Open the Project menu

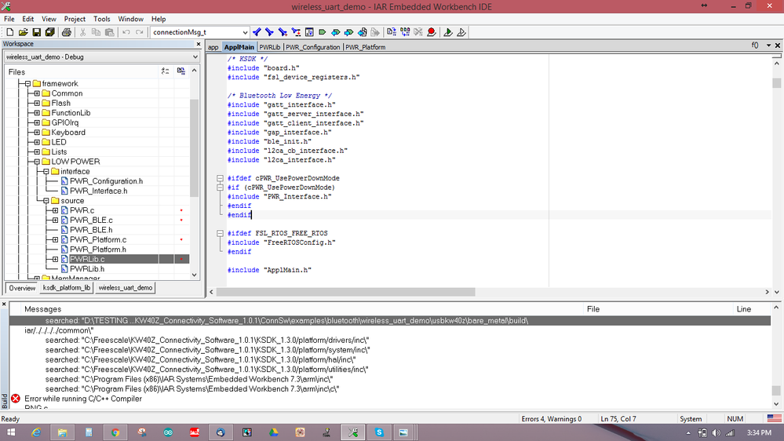pyautogui.click(x=75, y=19)
